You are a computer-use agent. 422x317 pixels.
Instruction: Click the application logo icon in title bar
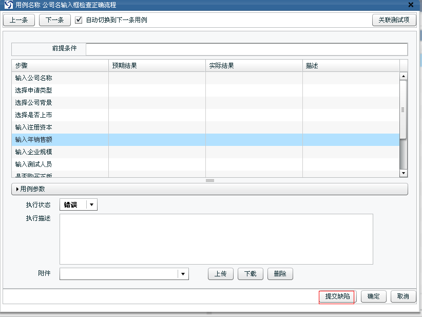(8, 5)
